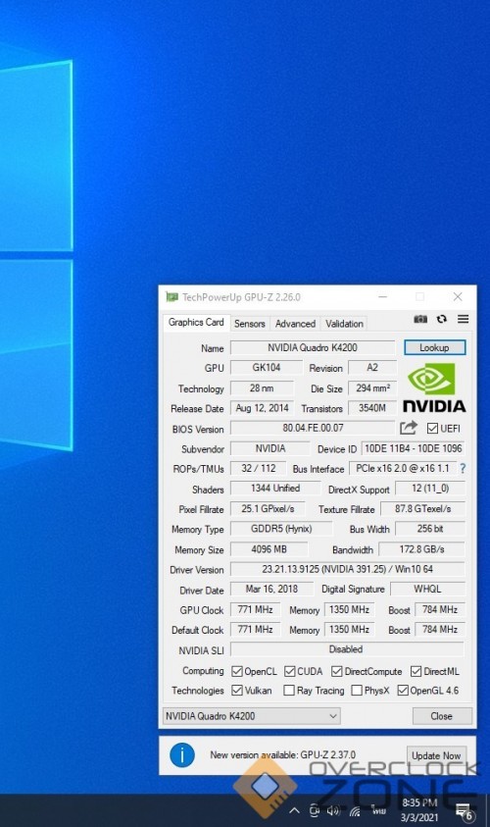This screenshot has height=827, width=490.
Task: Refresh GPU-Z data with the refresh icon
Action: 442,319
